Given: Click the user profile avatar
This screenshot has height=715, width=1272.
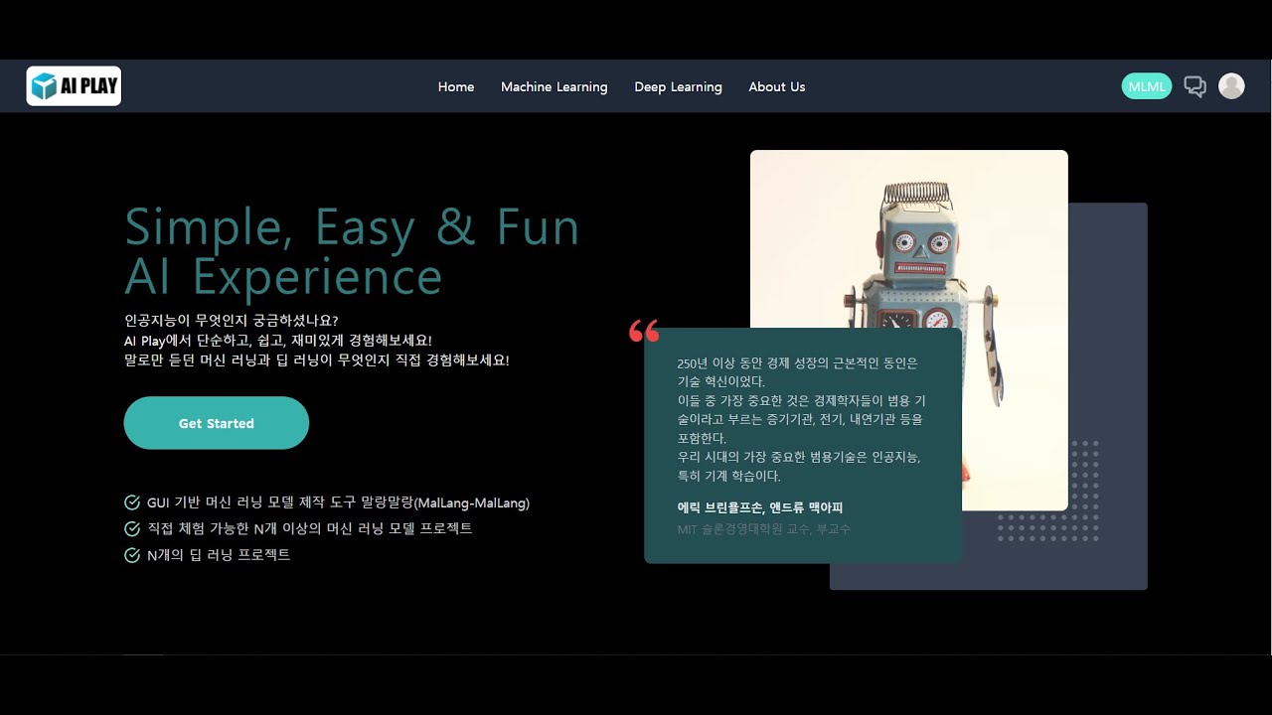Looking at the screenshot, I should point(1231,86).
